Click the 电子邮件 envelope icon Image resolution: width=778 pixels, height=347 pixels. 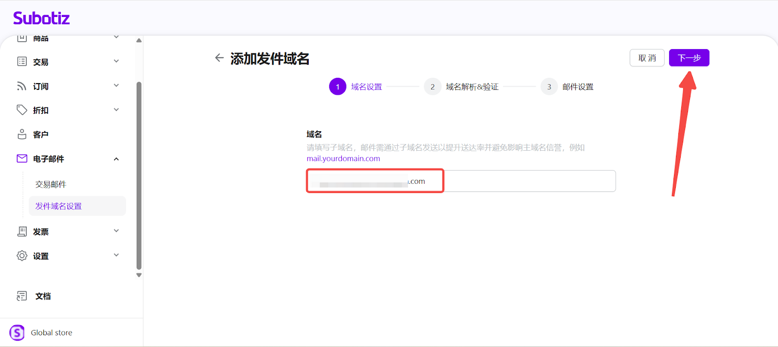[x=22, y=159]
